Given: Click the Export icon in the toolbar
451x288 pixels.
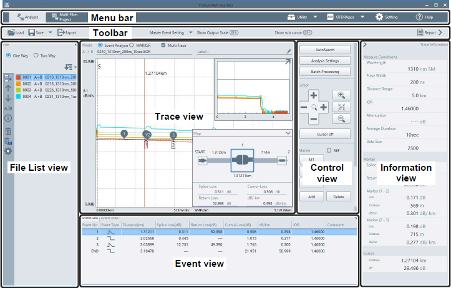Looking at the screenshot, I should (61, 32).
